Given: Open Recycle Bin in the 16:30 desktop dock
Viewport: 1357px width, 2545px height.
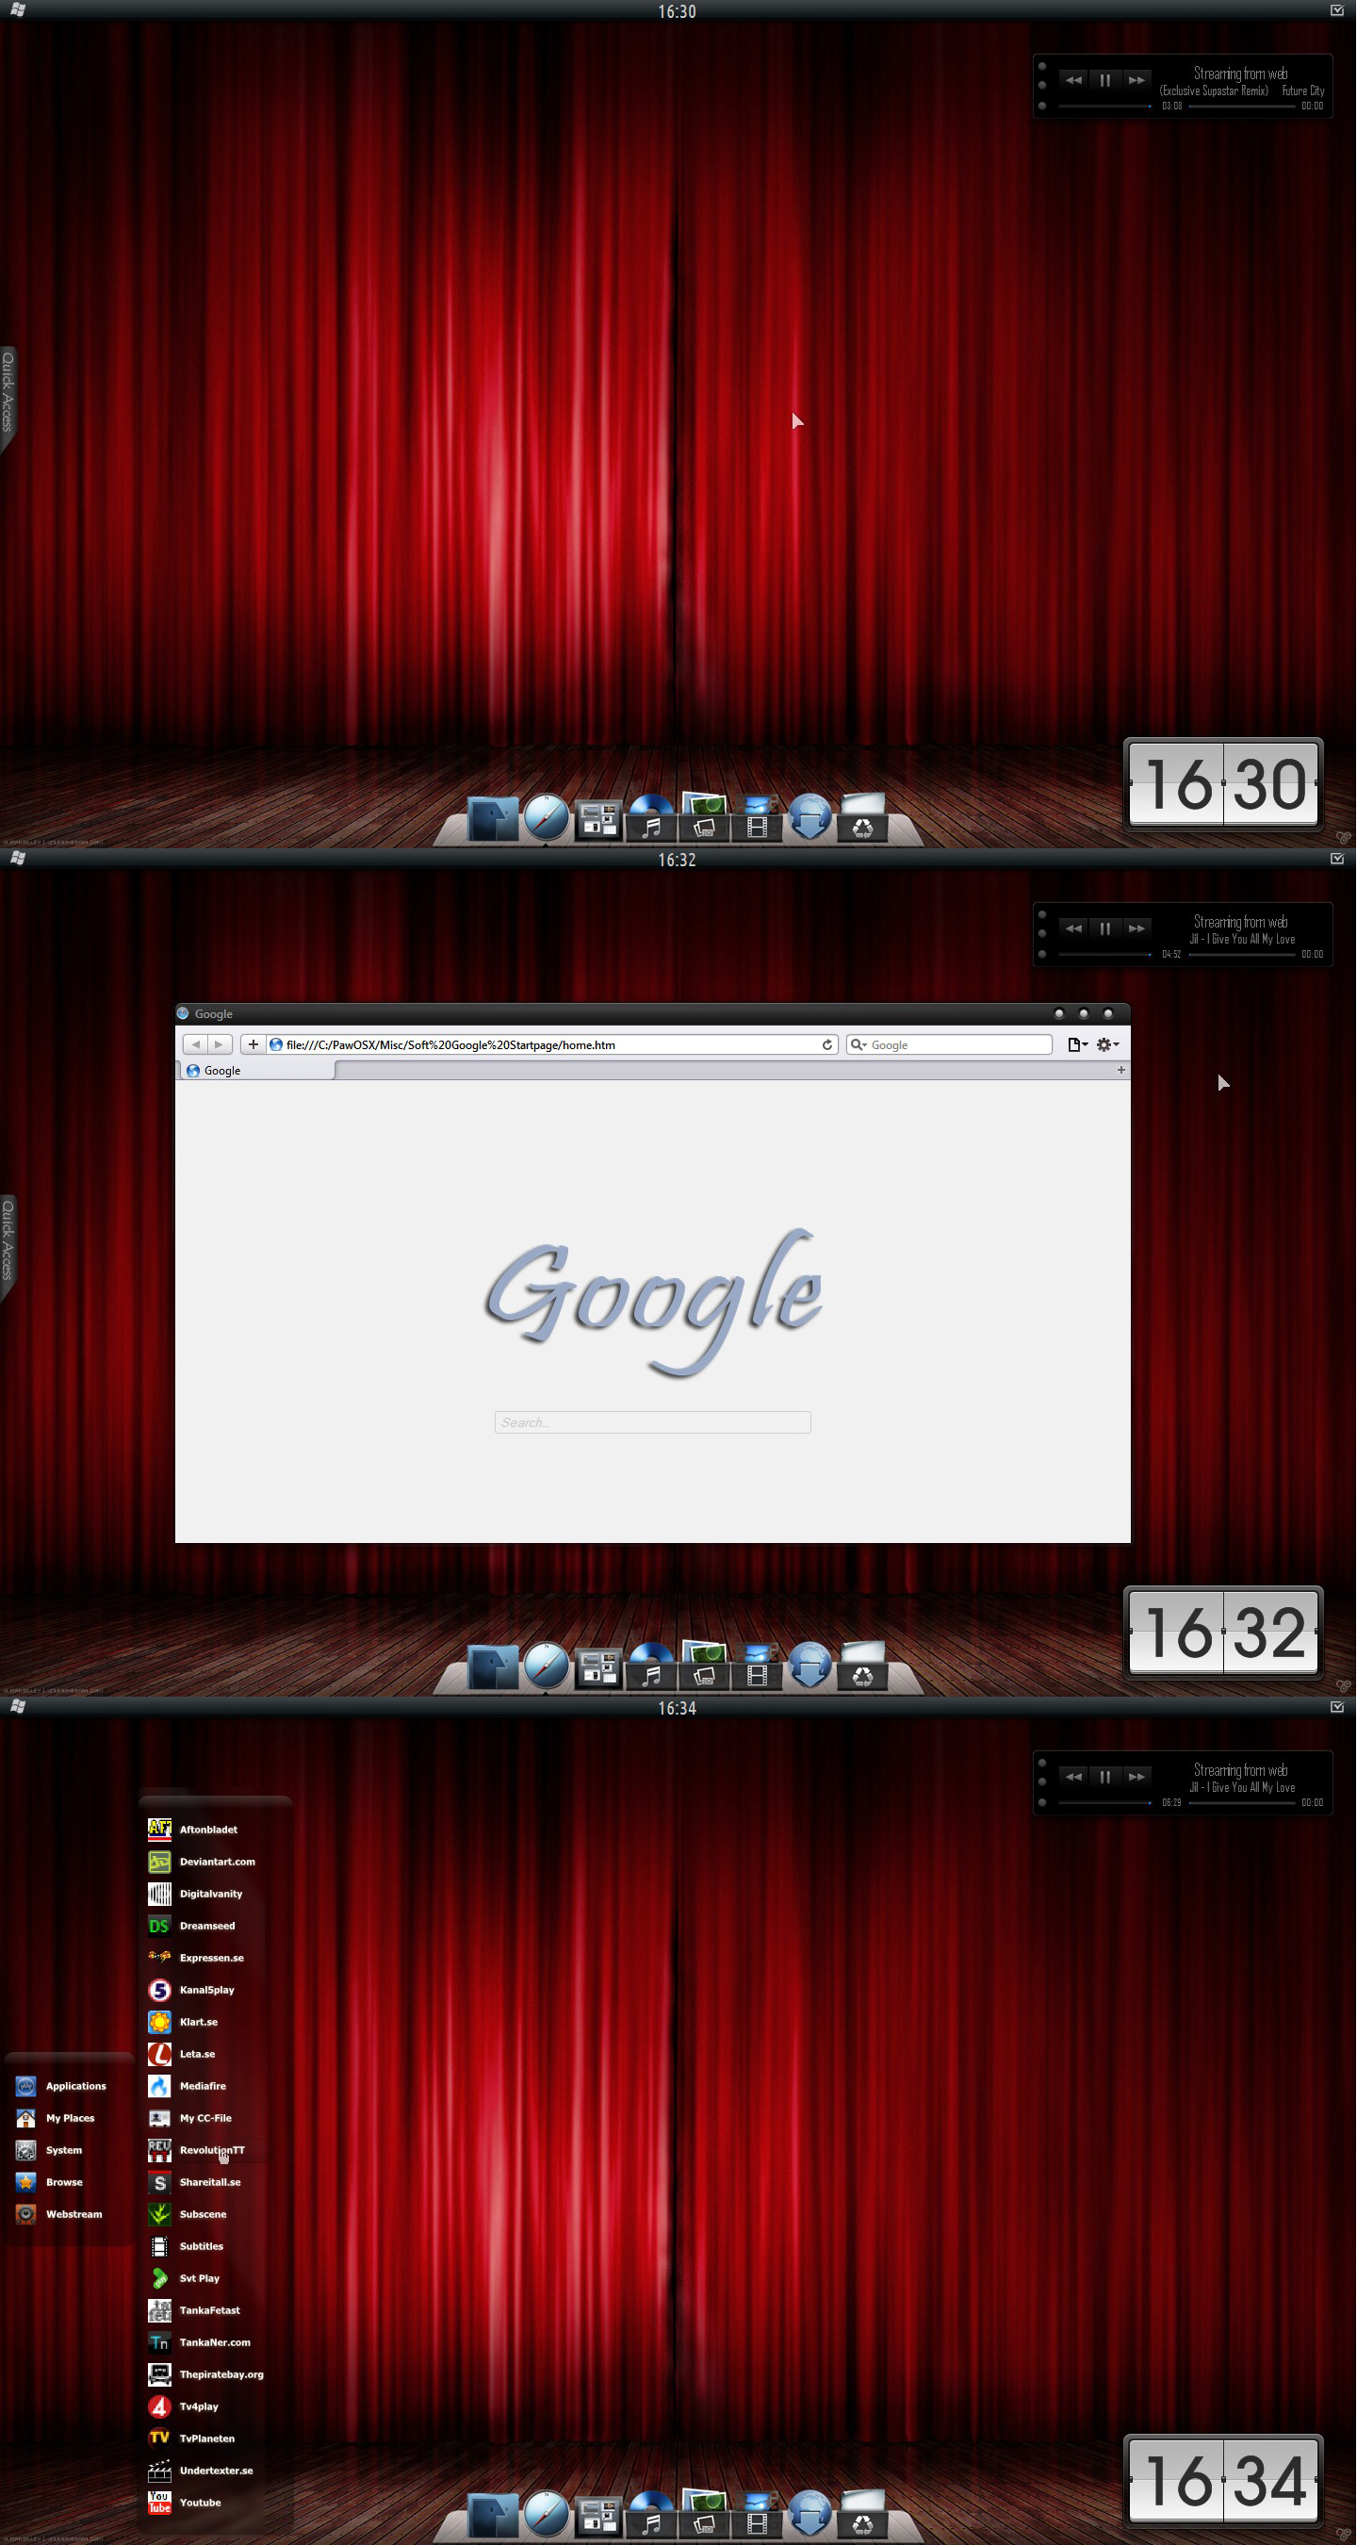Looking at the screenshot, I should pyautogui.click(x=862, y=817).
